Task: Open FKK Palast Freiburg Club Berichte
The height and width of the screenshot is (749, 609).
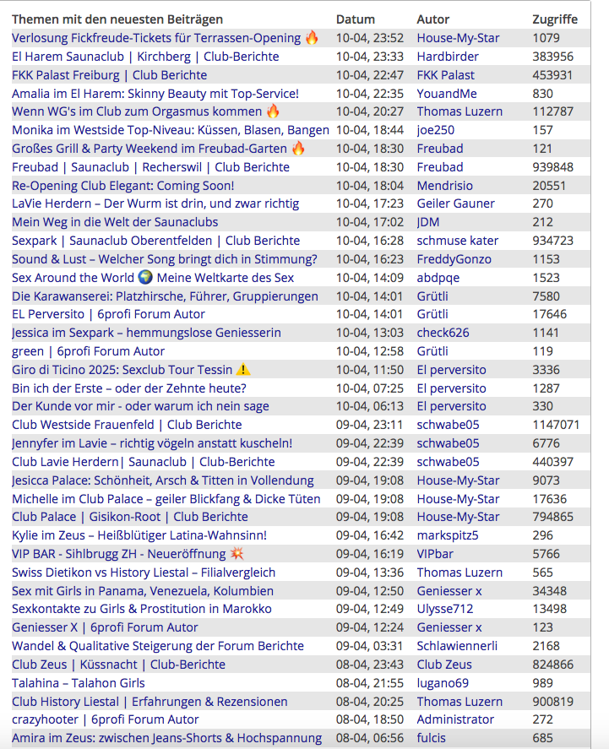Action: (x=109, y=75)
